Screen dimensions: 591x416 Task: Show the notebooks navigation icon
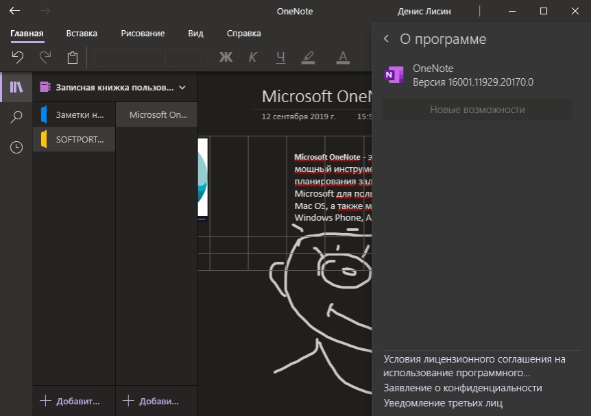click(x=16, y=87)
